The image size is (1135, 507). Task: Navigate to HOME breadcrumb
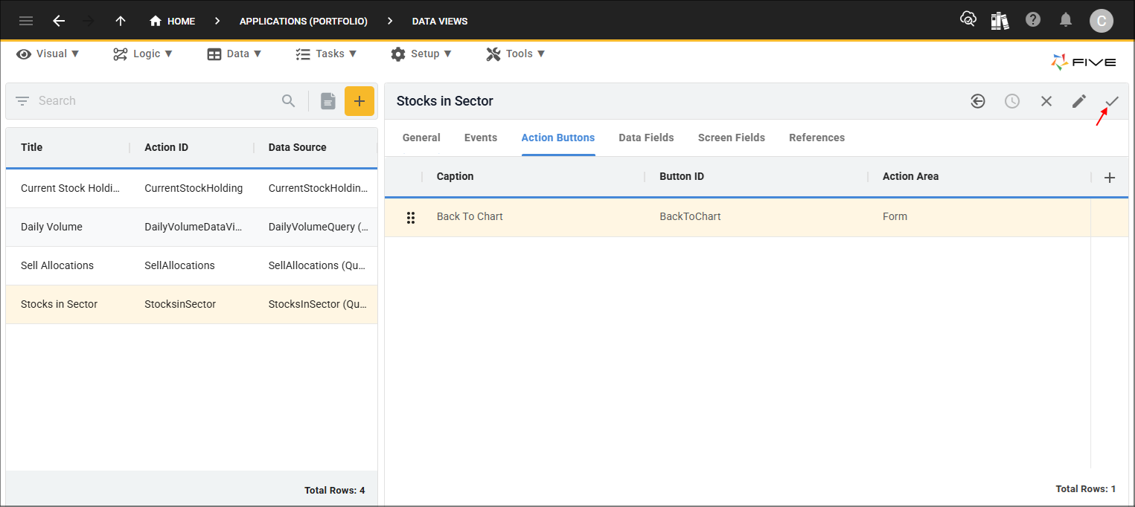[x=173, y=21]
